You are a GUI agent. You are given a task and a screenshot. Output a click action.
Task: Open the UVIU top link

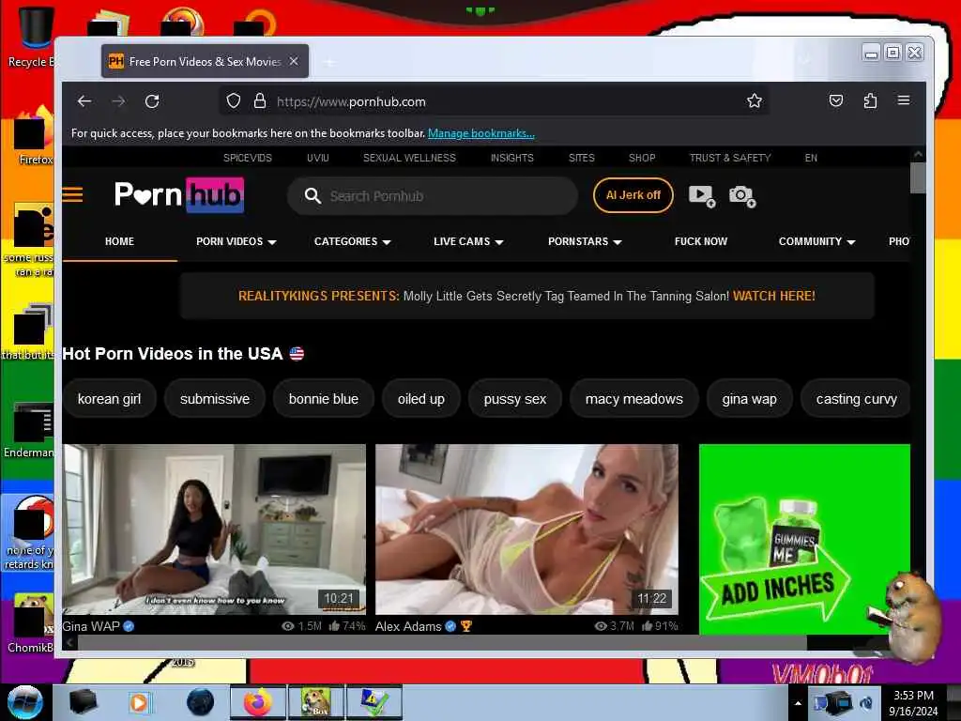[x=317, y=158]
